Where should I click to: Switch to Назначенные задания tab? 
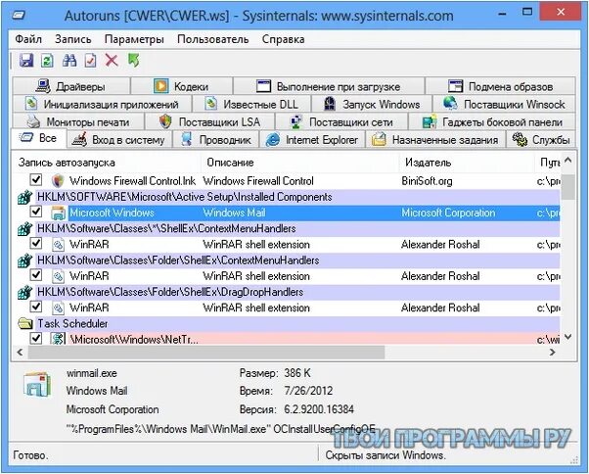435,139
